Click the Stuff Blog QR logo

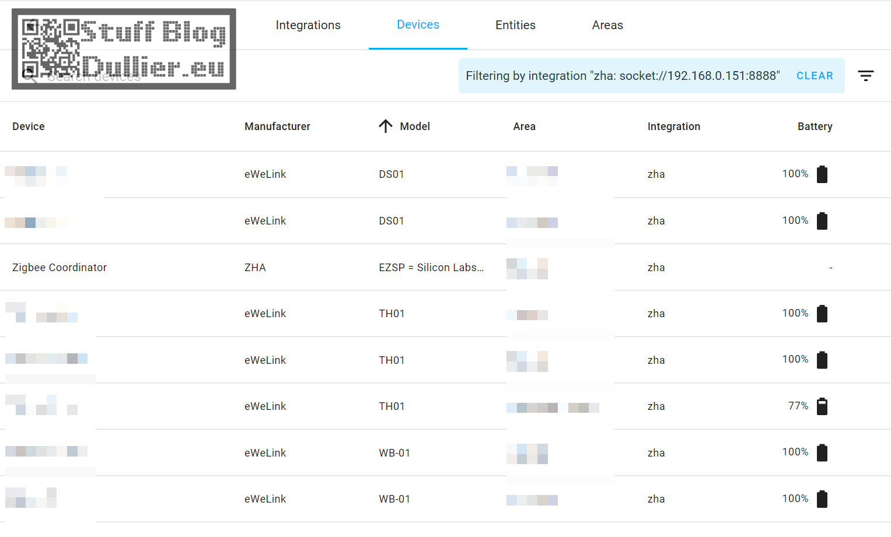[124, 49]
